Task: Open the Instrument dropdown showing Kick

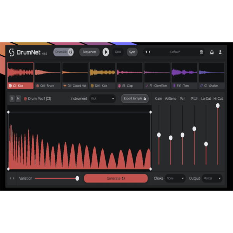Action: [103, 99]
